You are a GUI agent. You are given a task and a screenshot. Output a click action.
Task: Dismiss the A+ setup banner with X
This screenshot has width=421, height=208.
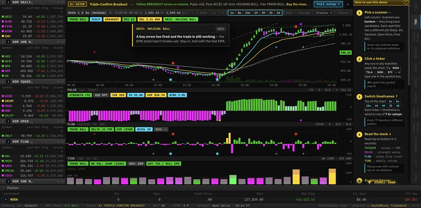pyautogui.click(x=348, y=4)
